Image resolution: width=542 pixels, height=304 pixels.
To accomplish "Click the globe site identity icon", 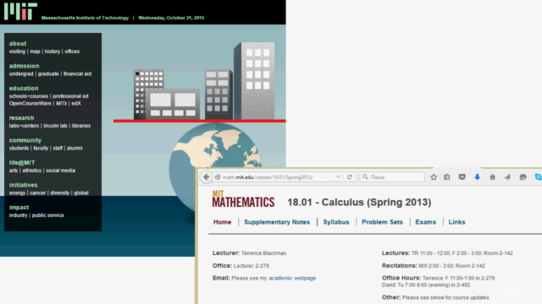I will [x=218, y=177].
